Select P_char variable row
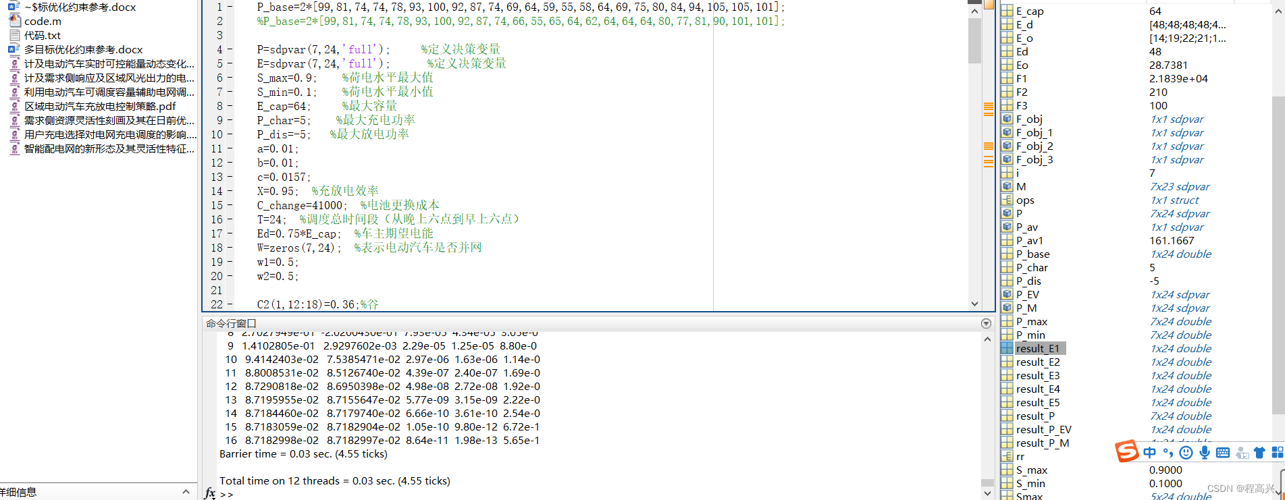 (1134, 267)
